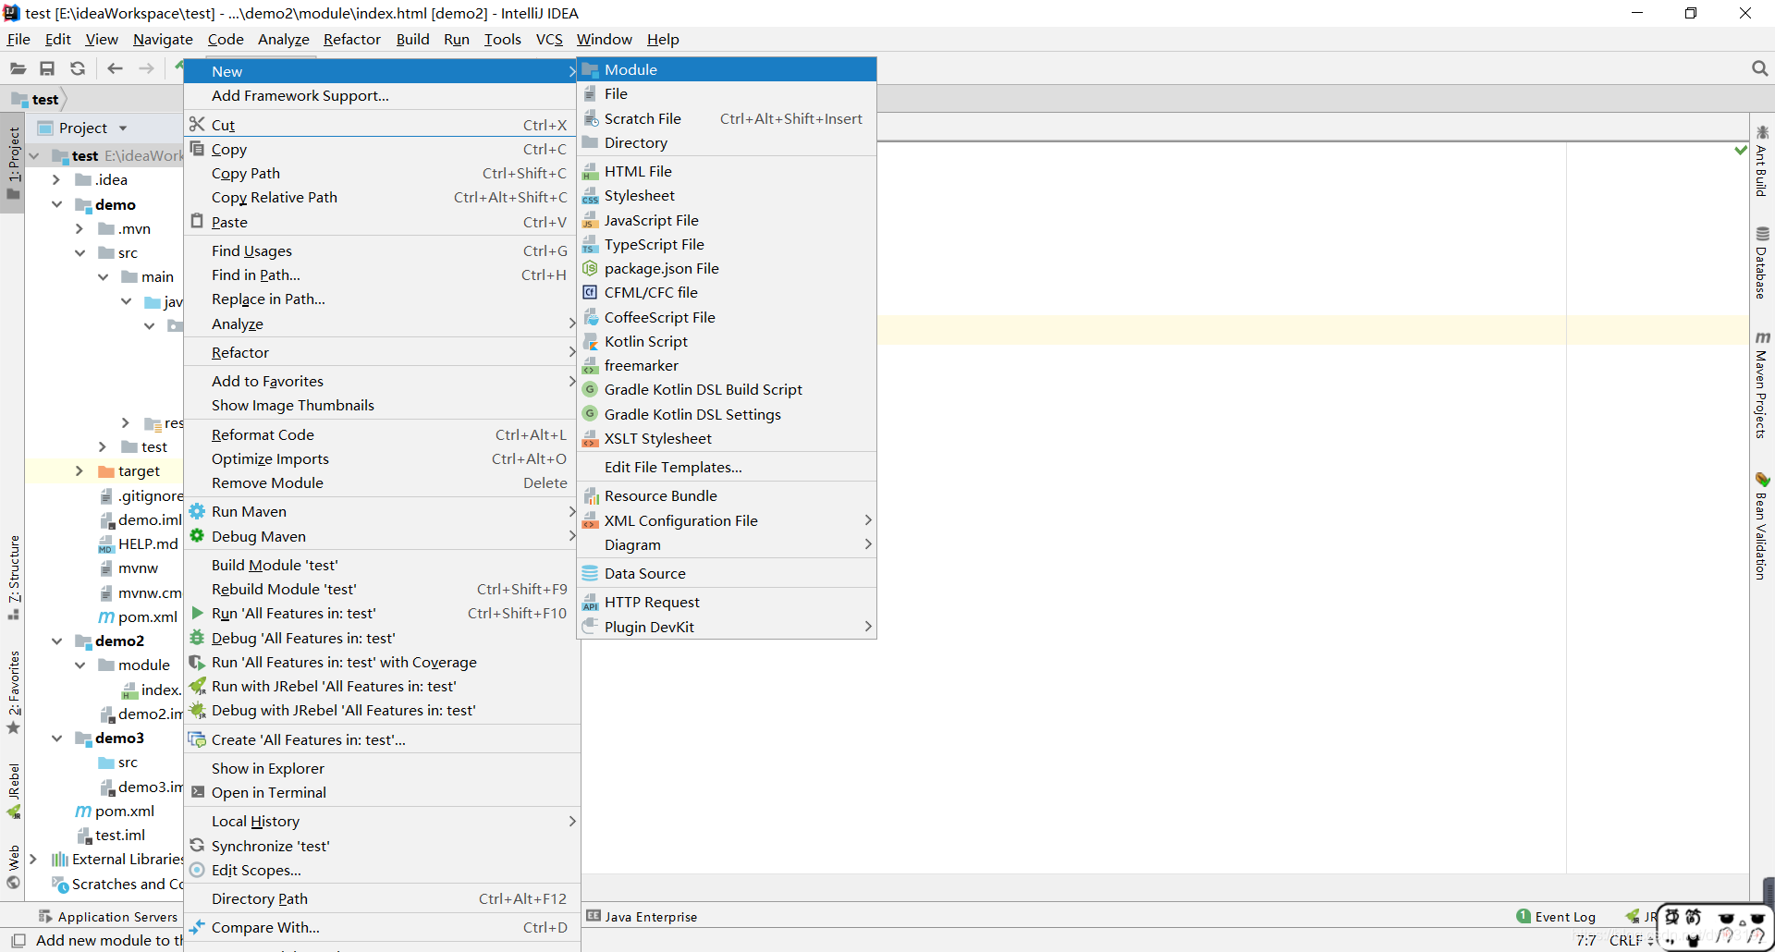
Task: Click the Open in Terminal icon
Action: (198, 792)
